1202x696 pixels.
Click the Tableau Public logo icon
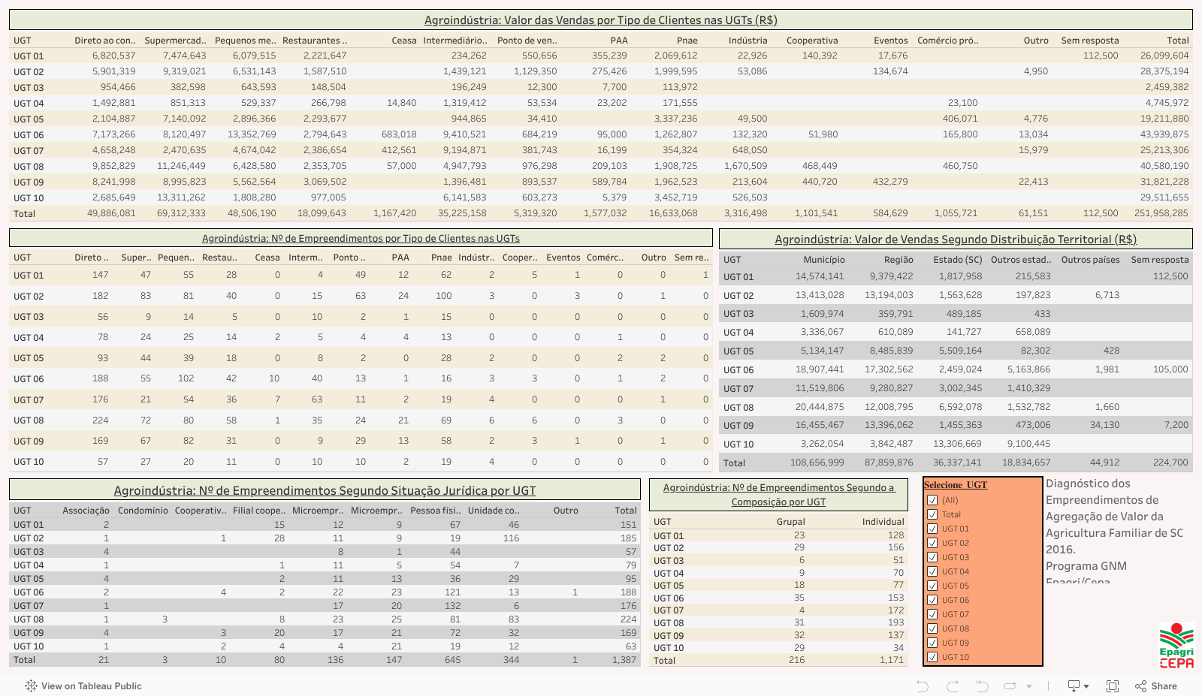point(31,685)
